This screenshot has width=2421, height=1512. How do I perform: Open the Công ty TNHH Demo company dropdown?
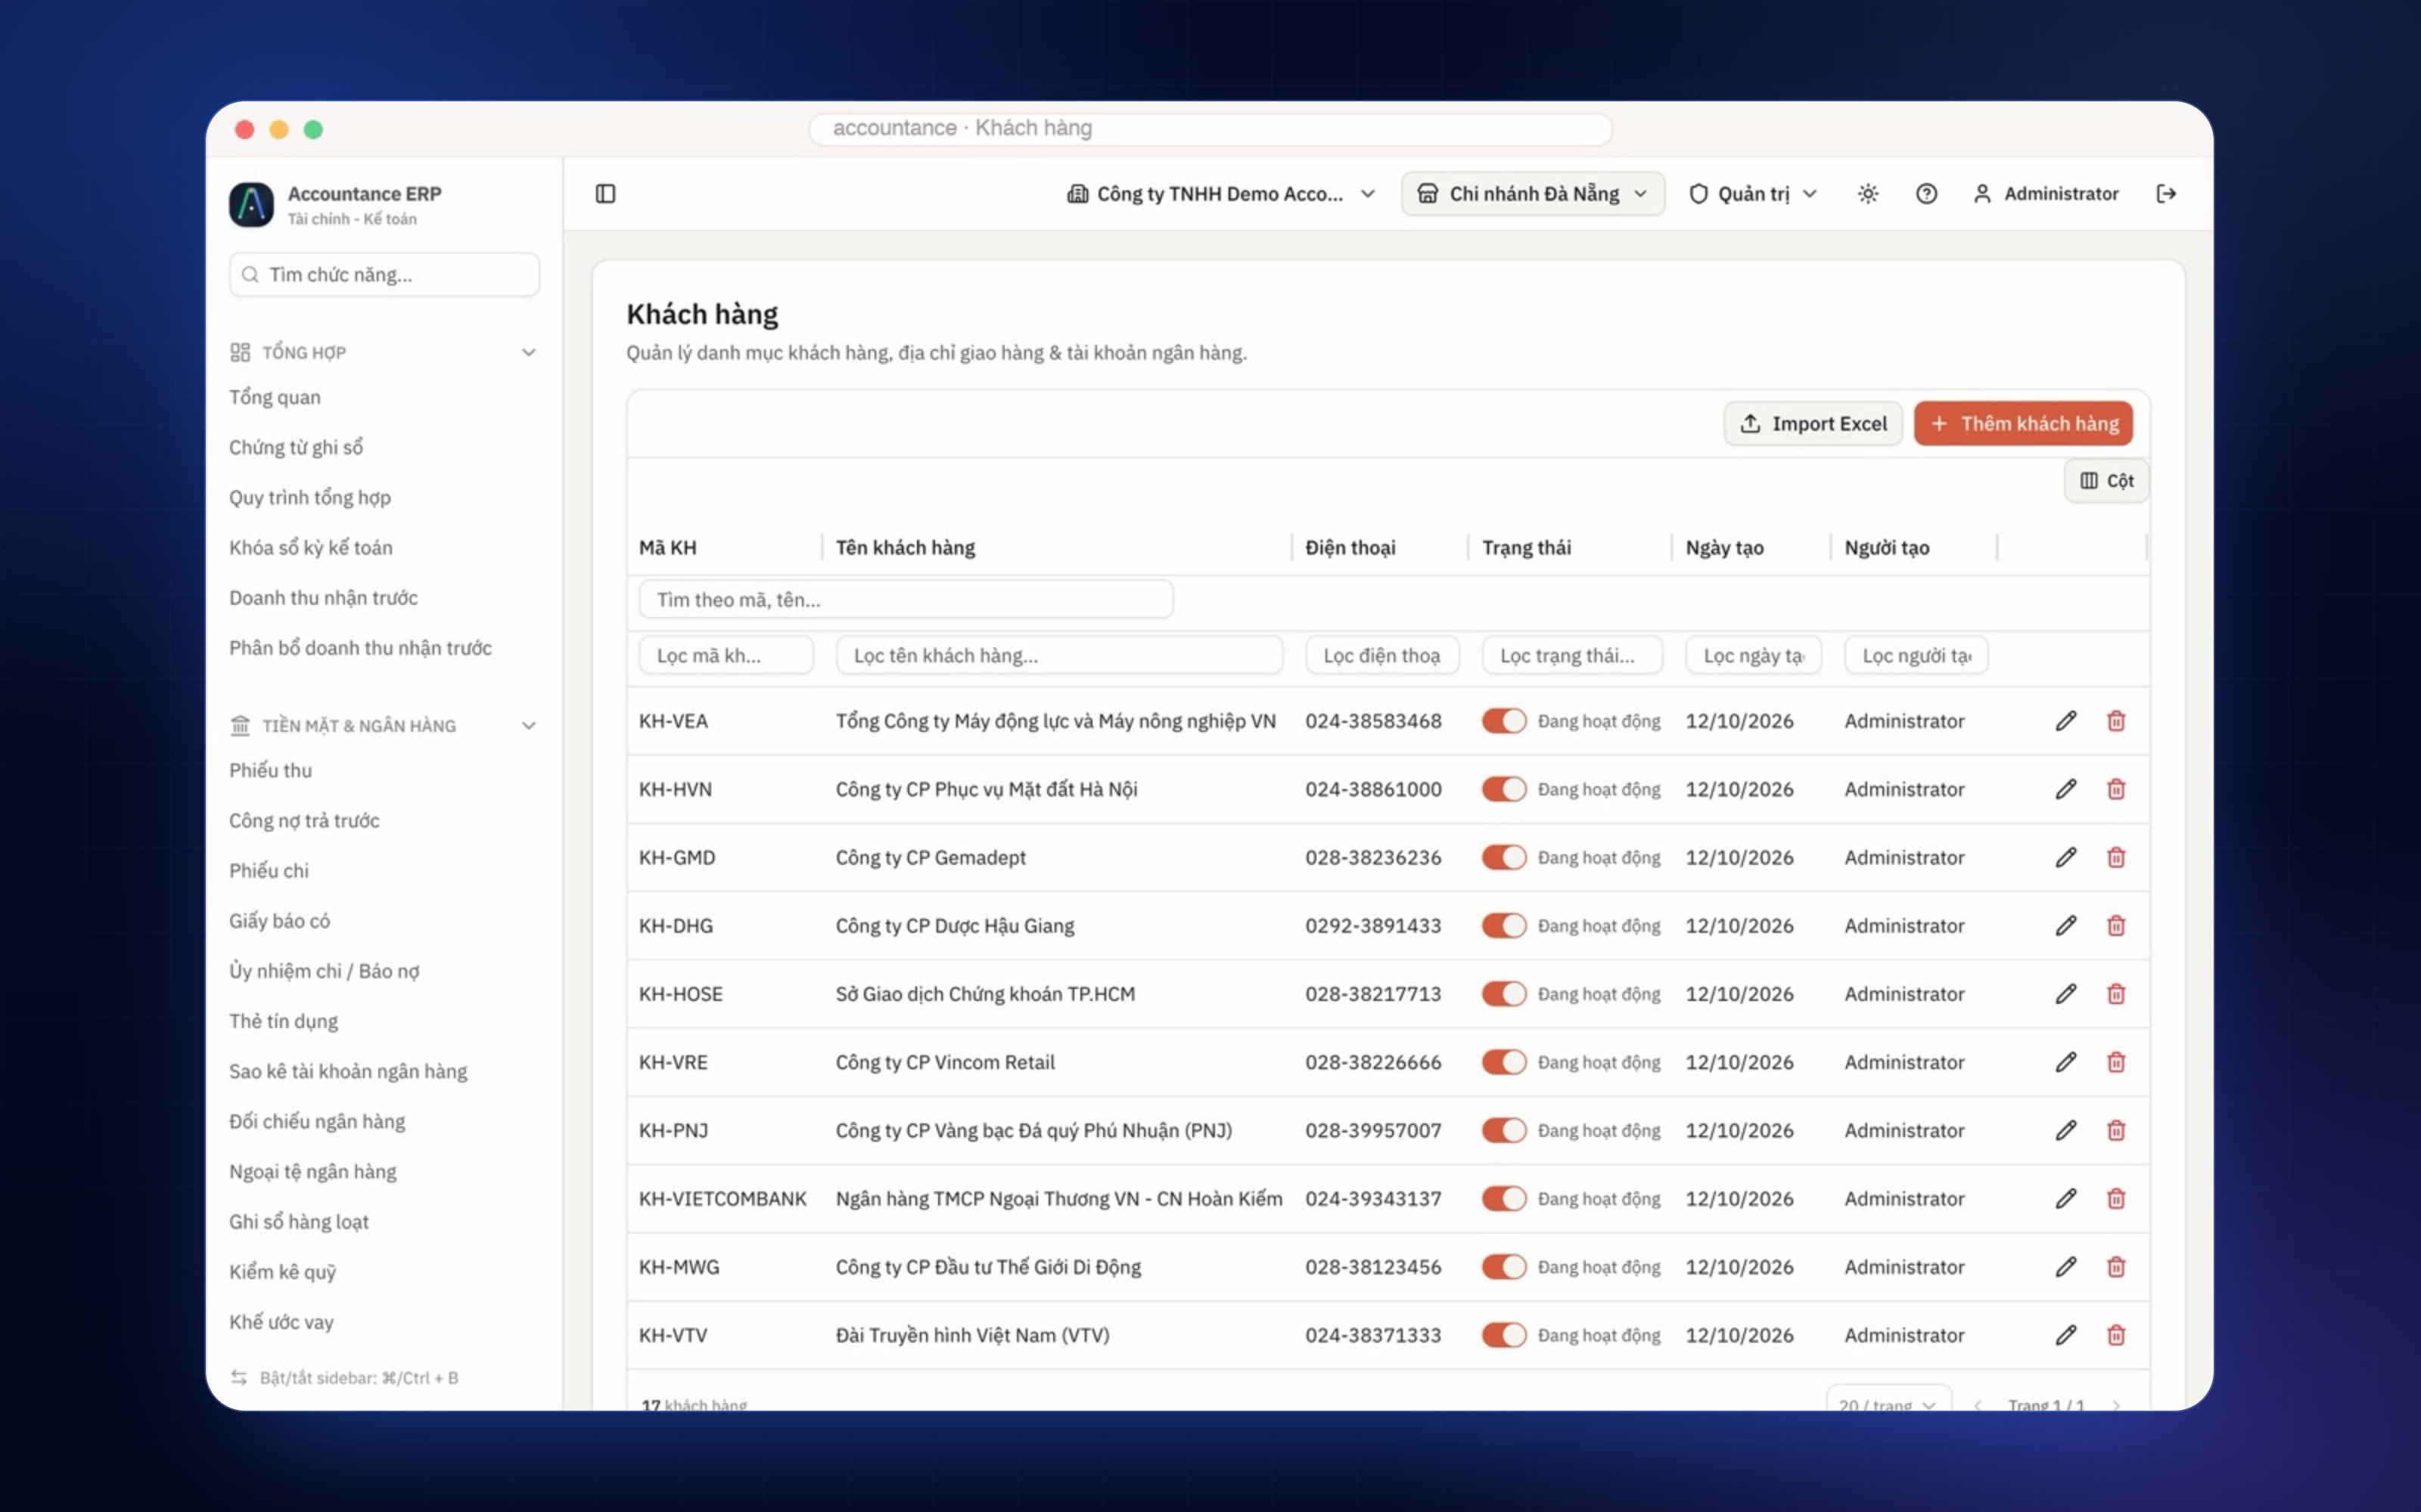1222,194
